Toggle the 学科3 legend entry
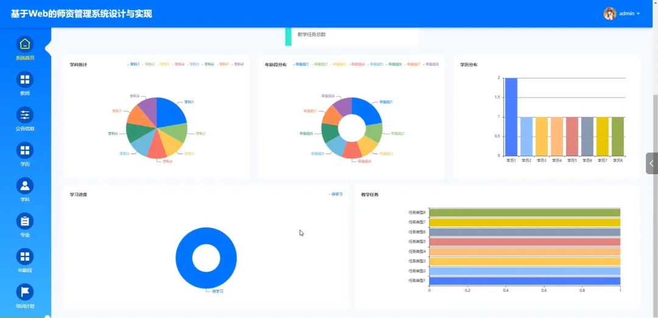This screenshot has width=658, height=318. (164, 64)
